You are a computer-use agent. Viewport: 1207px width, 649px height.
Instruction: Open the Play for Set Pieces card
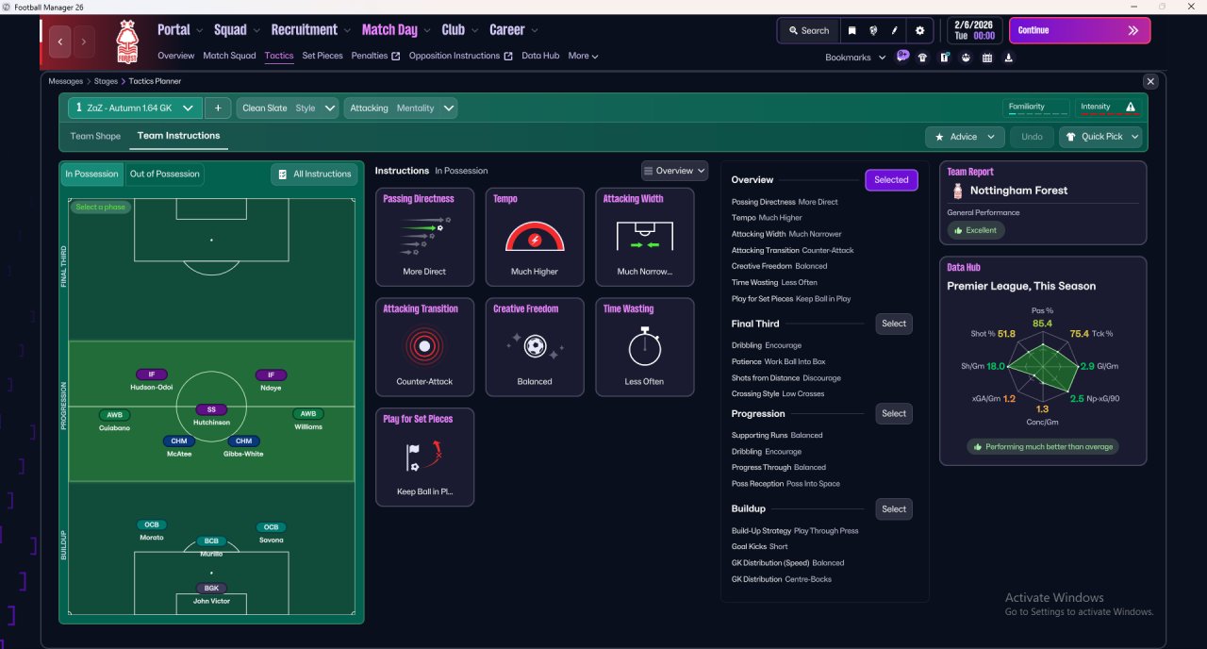pos(424,458)
